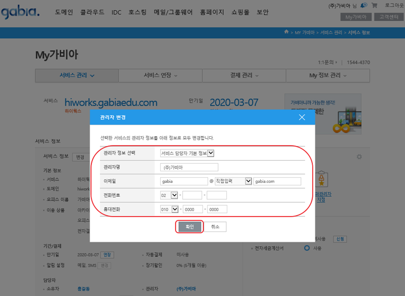Click the 로그아웃 link
This screenshot has width=405, height=296.
[394, 6]
